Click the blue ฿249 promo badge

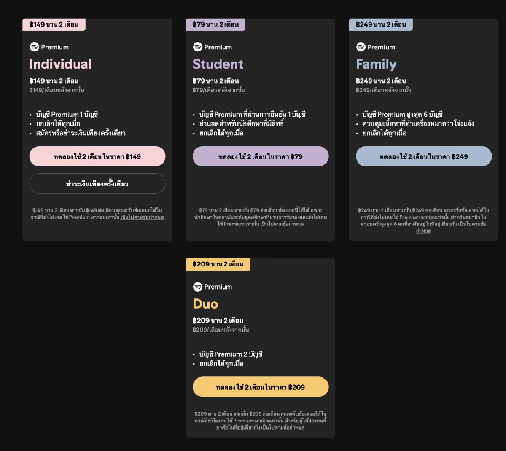pos(381,24)
